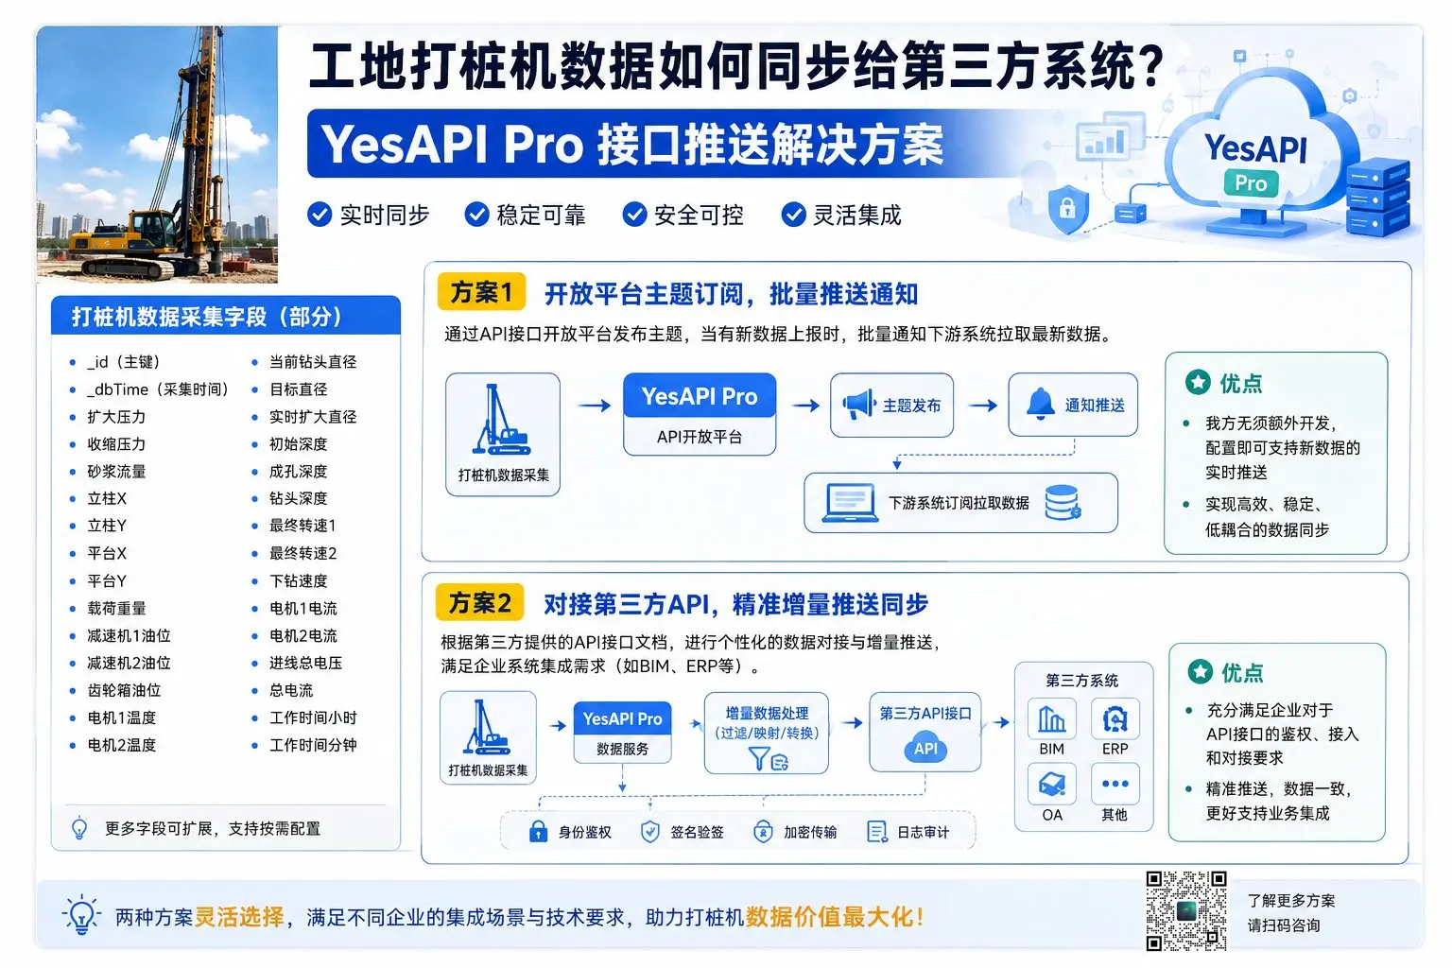
Task: Click the 第三方系统 heading
Action: [x=1082, y=681]
